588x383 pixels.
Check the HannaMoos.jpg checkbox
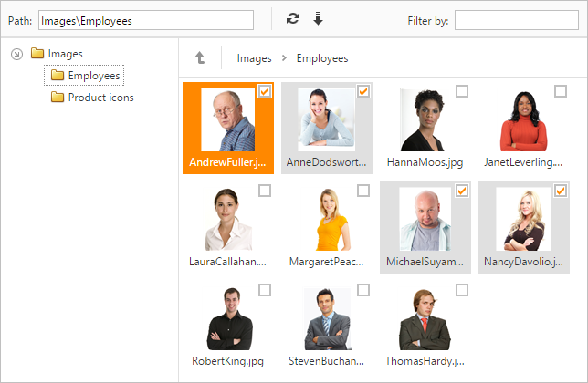pyautogui.click(x=462, y=91)
